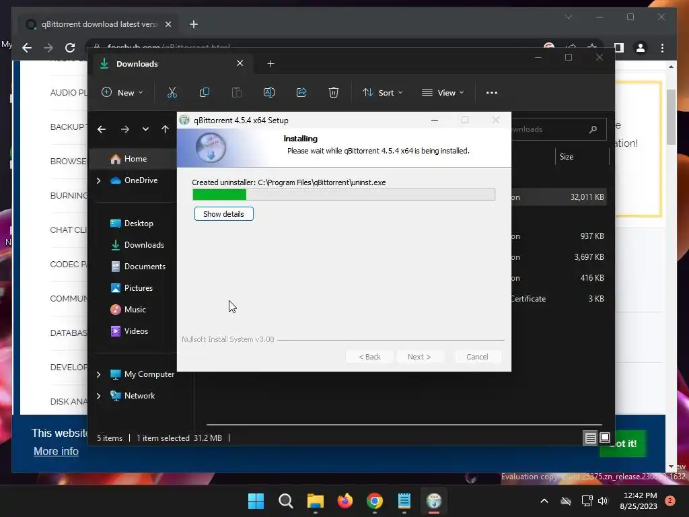This screenshot has width=689, height=517.
Task: Click the Share icon in Explorer toolbar
Action: coord(301,92)
